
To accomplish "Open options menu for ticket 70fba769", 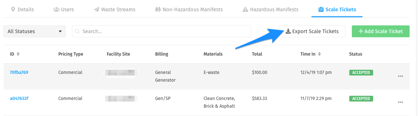I will tap(401, 76).
